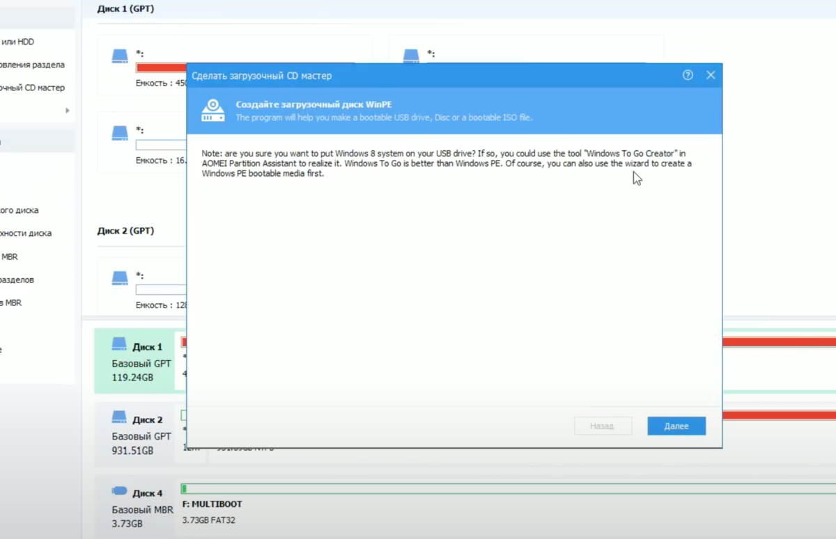Click Диск 1 (GPT) section heading
Image resolution: width=836 pixels, height=539 pixels.
click(125, 10)
